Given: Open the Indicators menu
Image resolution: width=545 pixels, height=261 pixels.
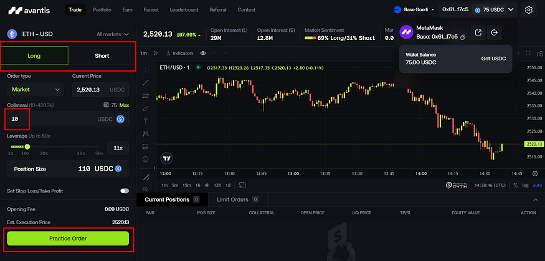Looking at the screenshot, I should click(180, 53).
